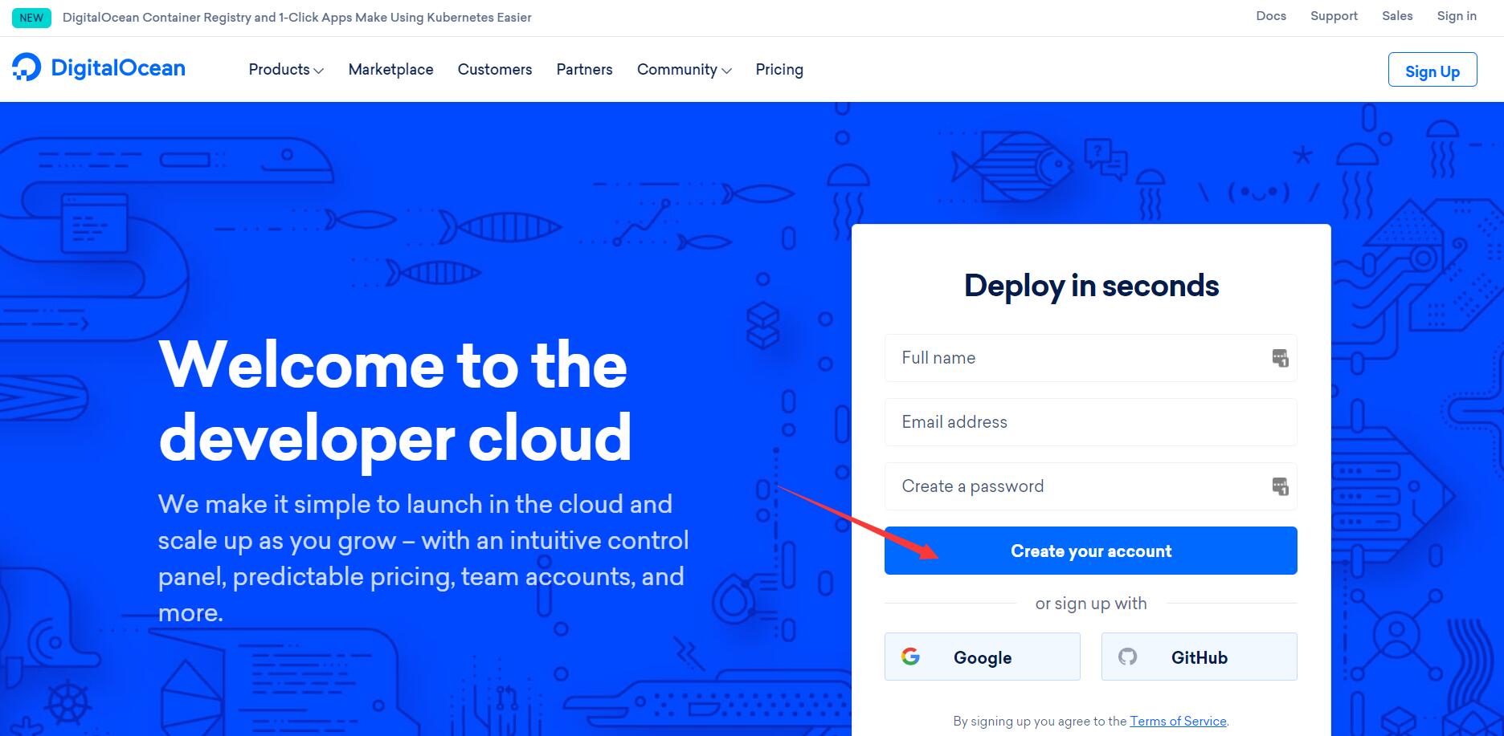View the Pricing page
The image size is (1504, 736).
779,70
